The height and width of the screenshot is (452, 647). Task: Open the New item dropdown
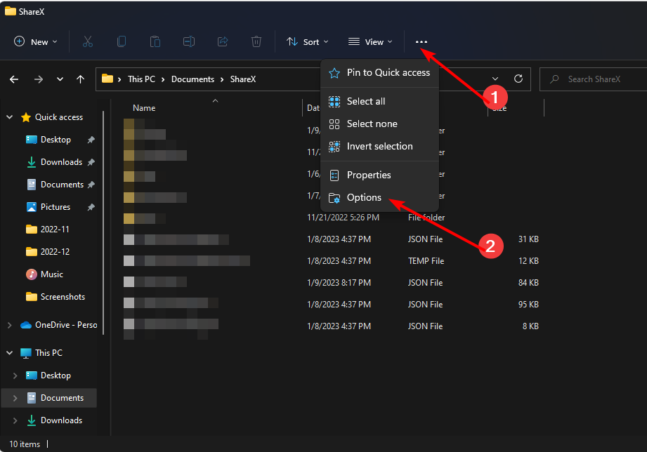click(x=36, y=41)
